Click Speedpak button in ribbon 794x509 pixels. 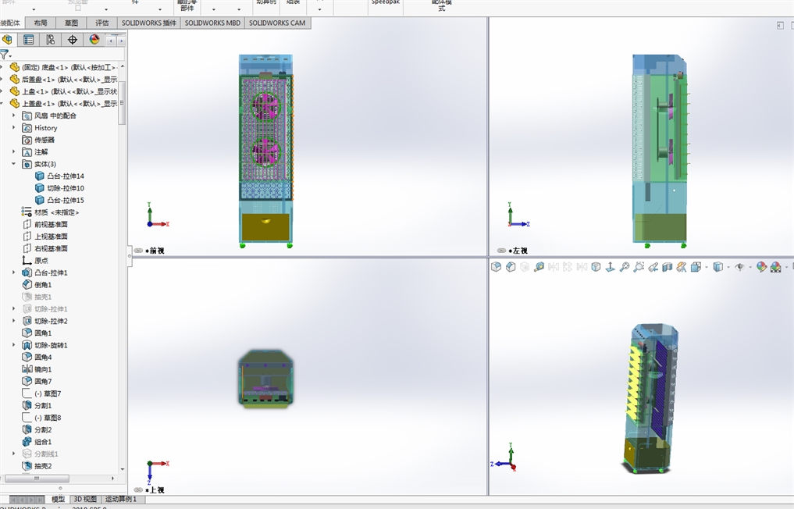[x=386, y=4]
